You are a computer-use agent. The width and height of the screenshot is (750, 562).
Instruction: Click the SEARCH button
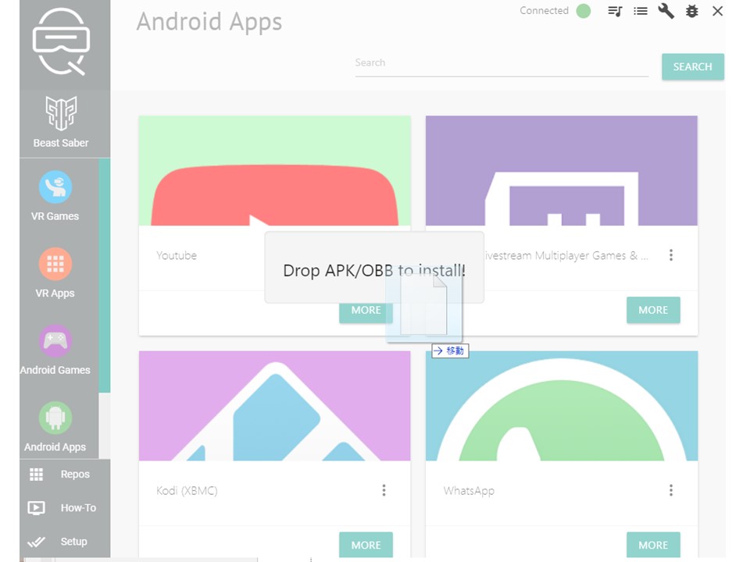click(x=693, y=67)
